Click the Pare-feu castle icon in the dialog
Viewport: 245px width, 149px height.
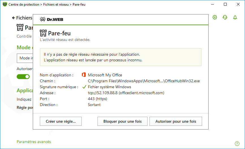[43, 33]
